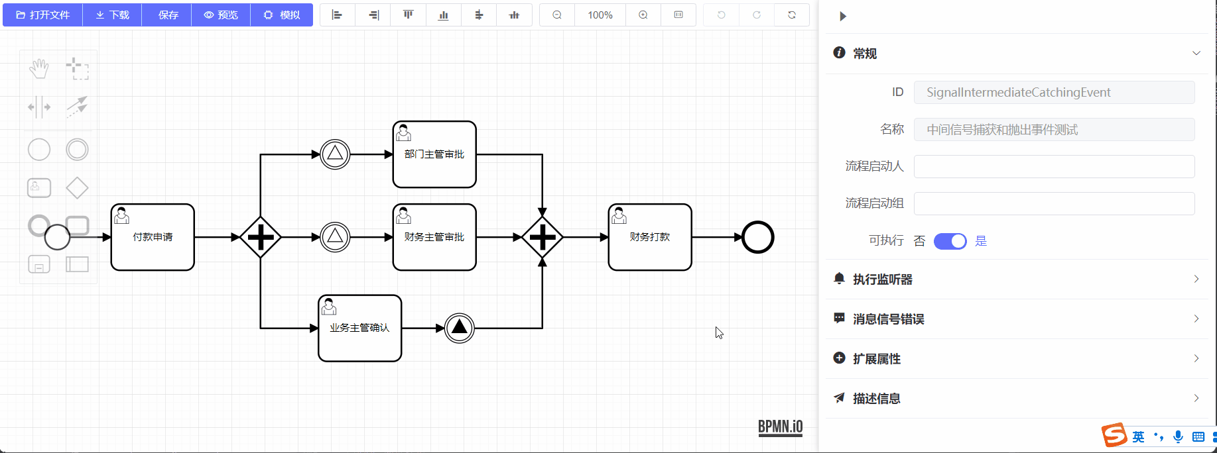Collapse the properties panel with triangle arrow
1217x453 pixels.
click(x=842, y=16)
